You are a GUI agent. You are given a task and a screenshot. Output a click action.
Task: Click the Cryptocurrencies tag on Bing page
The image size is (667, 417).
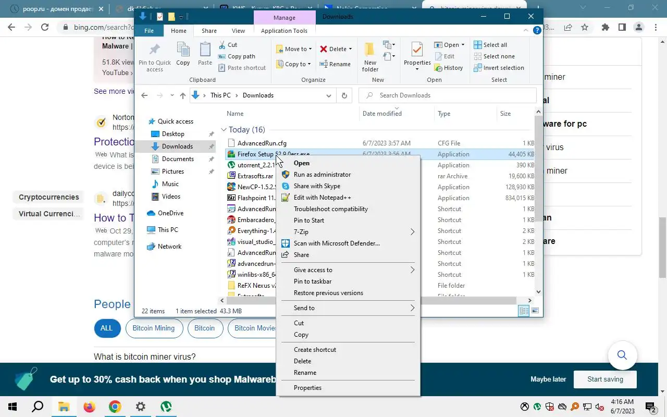point(49,197)
